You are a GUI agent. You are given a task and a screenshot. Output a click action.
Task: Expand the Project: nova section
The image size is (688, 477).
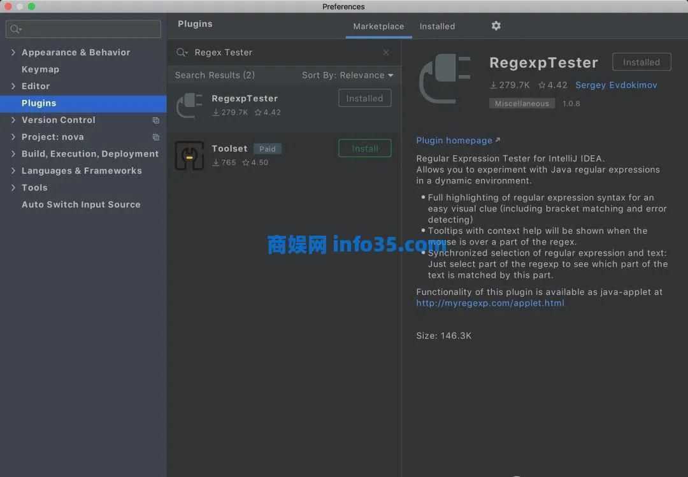(13, 137)
